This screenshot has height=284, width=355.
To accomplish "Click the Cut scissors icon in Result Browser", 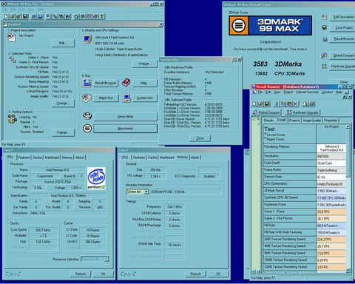I will click(x=277, y=104).
